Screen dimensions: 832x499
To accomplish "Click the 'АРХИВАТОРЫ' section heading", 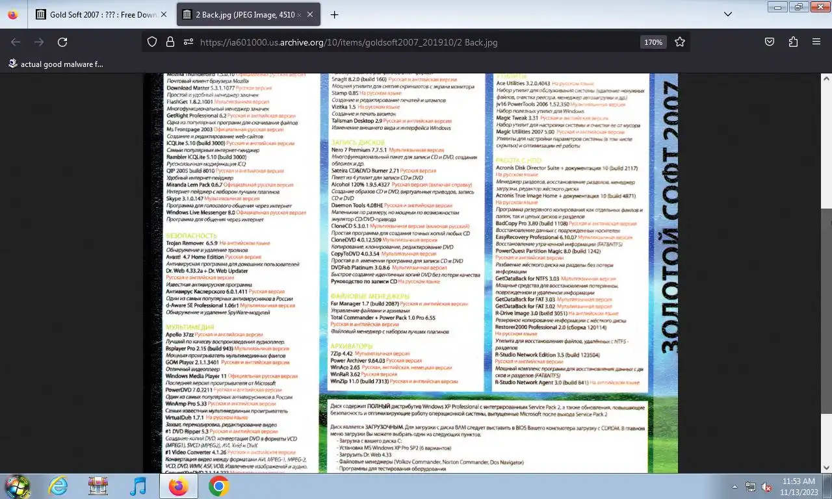I will click(352, 346).
